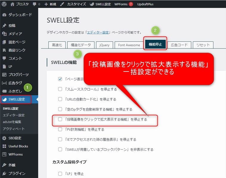Open SWELL設定 text in the admin bar
The width and height of the screenshot is (226, 178).
click(103, 4)
